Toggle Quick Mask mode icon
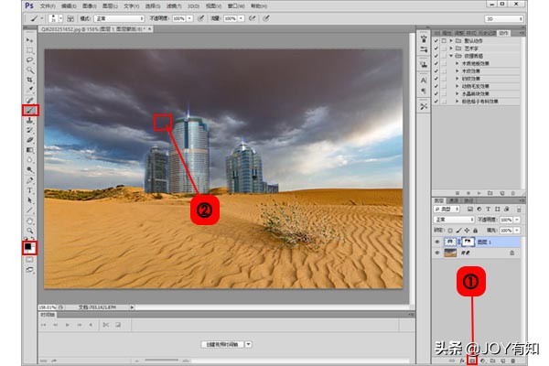The width and height of the screenshot is (549, 366). pyautogui.click(x=30, y=260)
